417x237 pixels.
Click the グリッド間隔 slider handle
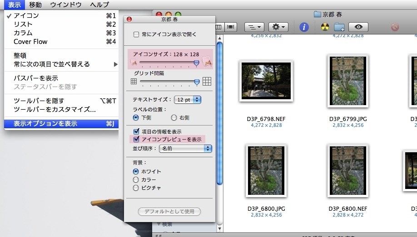tap(197, 82)
